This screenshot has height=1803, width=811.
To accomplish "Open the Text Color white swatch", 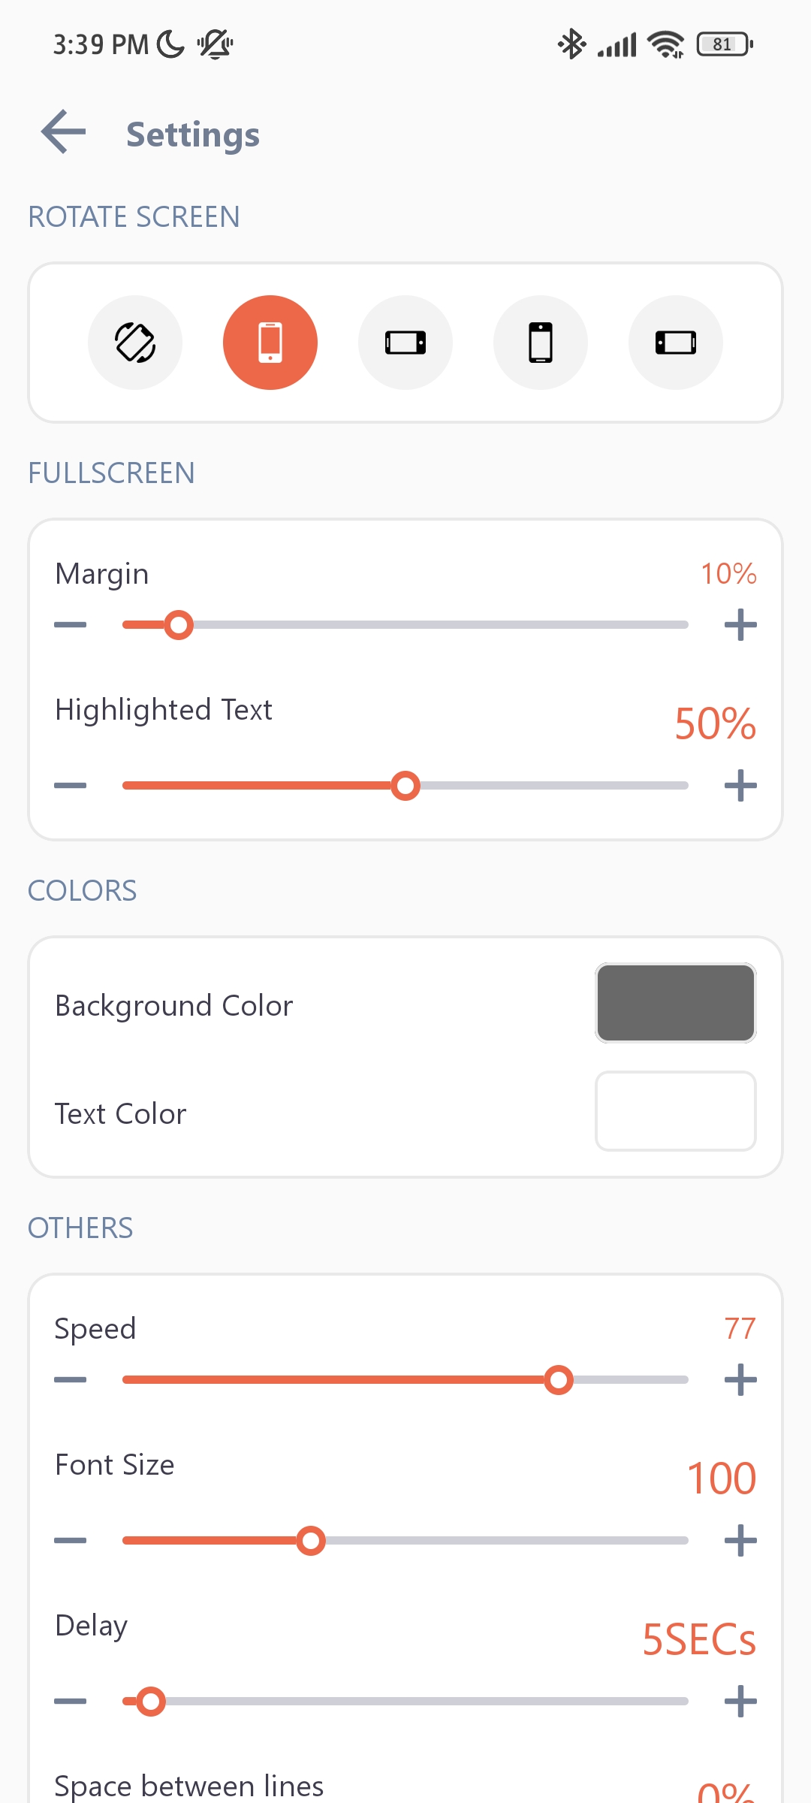I will pyautogui.click(x=676, y=1111).
